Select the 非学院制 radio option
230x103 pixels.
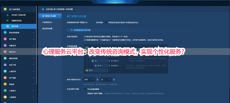coord(94,23)
